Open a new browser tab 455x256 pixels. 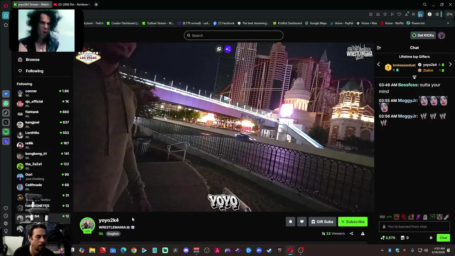(x=96, y=5)
